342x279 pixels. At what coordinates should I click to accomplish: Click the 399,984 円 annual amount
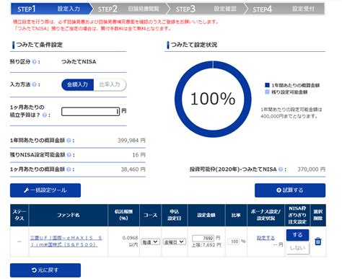point(131,141)
